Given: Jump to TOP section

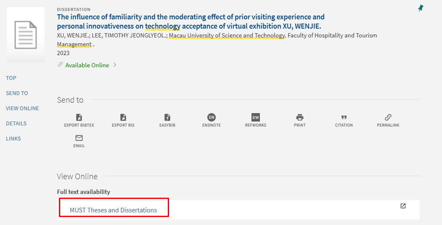Looking at the screenshot, I should 11,78.
